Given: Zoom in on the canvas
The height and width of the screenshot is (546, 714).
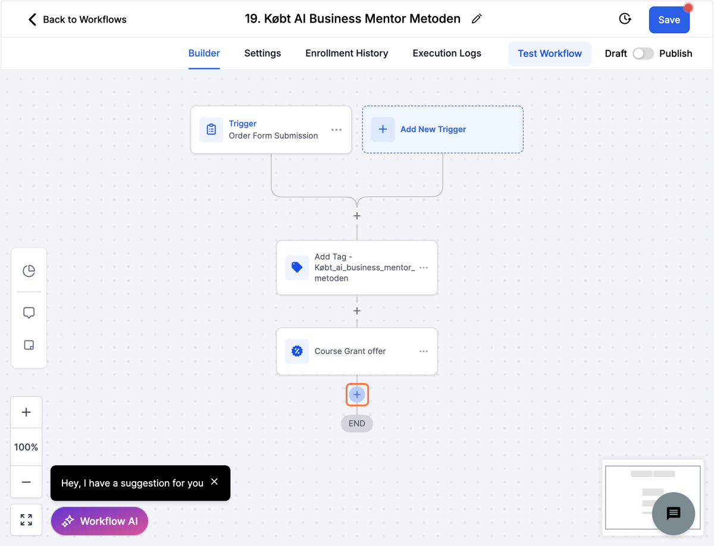Looking at the screenshot, I should tap(26, 412).
